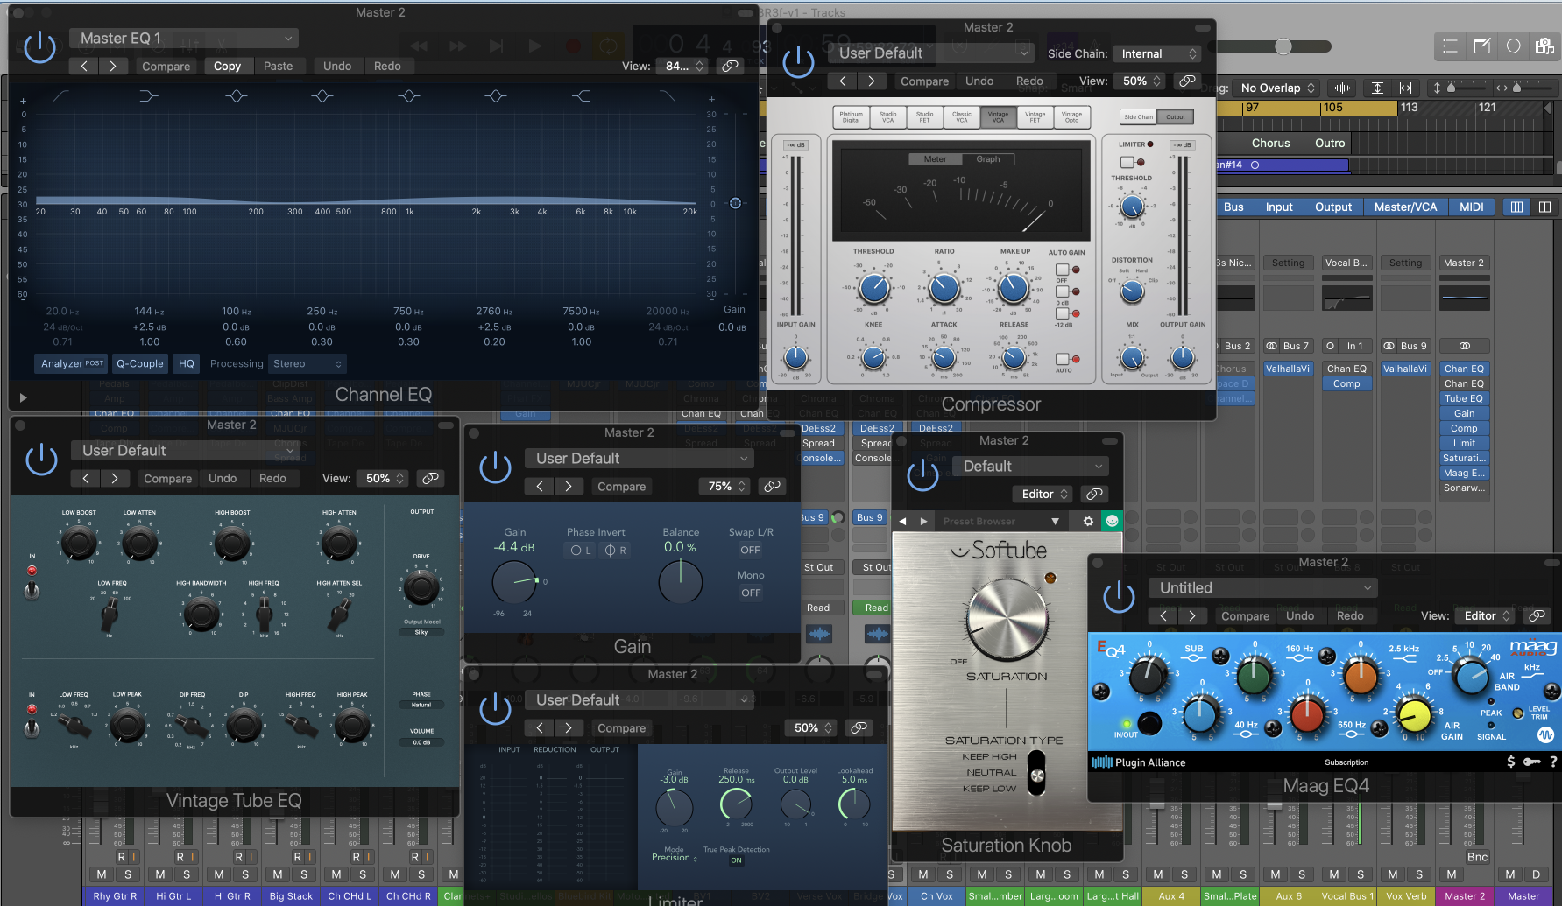
Task: Select Platinum Digital compressor model tab
Action: [852, 116]
